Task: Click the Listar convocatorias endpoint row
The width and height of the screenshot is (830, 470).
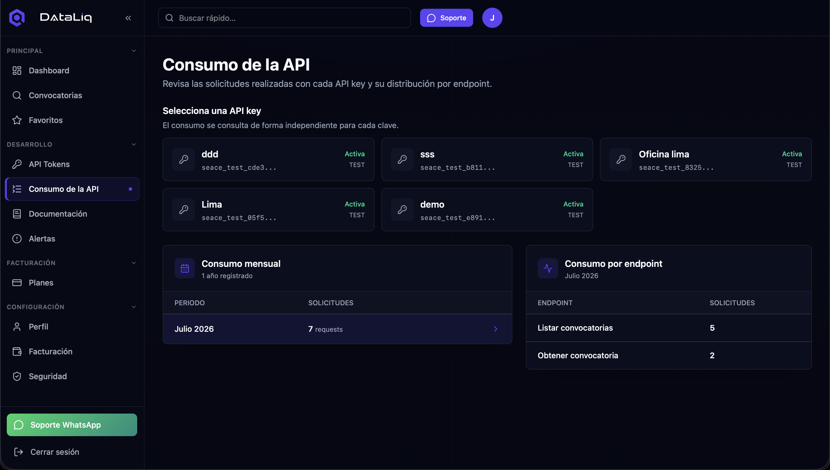Action: 669,328
